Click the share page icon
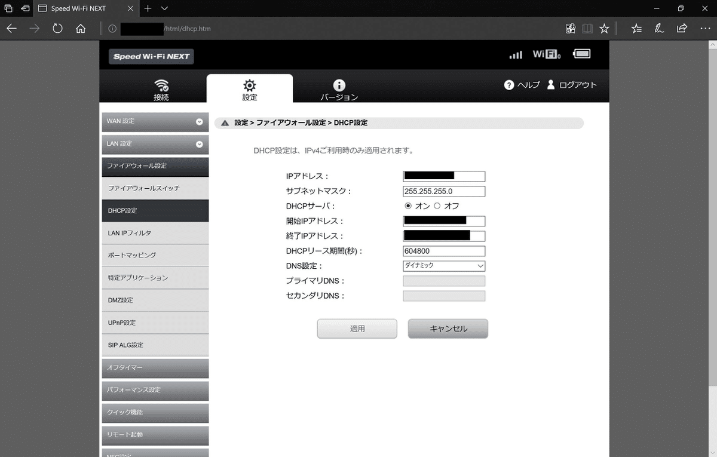Image resolution: width=717 pixels, height=457 pixels. [682, 29]
